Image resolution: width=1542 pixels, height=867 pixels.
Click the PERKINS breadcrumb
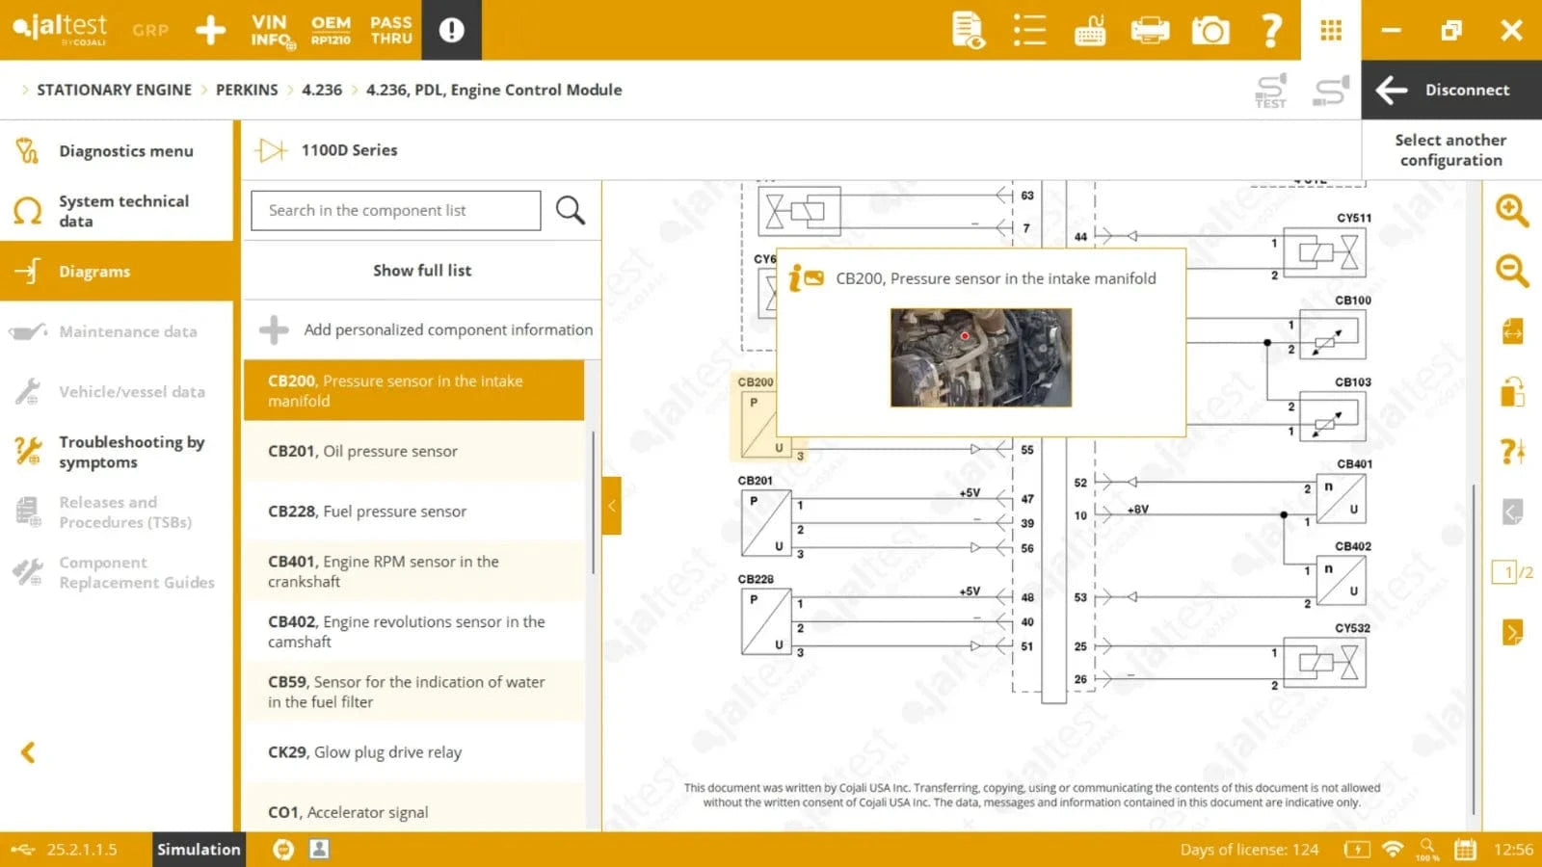(247, 90)
